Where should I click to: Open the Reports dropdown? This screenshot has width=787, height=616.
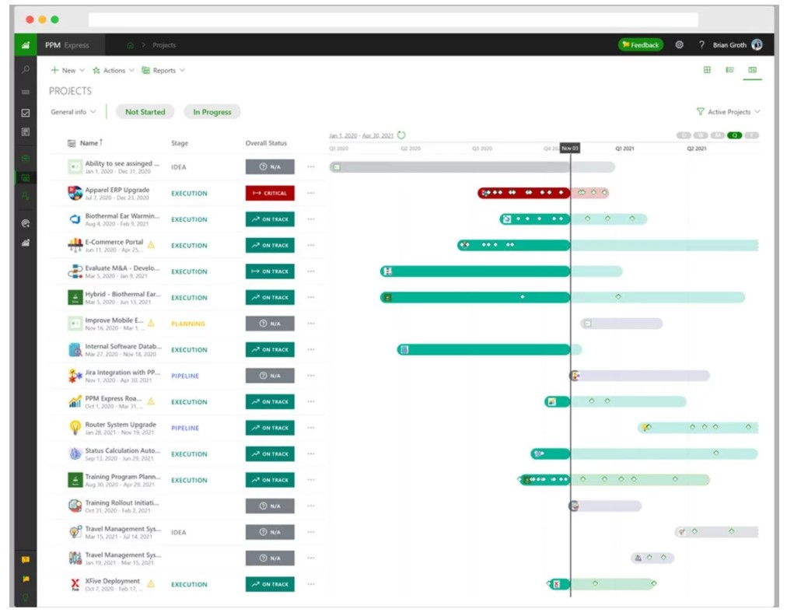click(x=163, y=70)
